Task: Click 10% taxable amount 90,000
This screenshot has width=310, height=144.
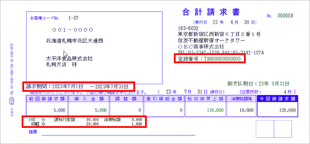Action: pyautogui.click(x=92, y=120)
